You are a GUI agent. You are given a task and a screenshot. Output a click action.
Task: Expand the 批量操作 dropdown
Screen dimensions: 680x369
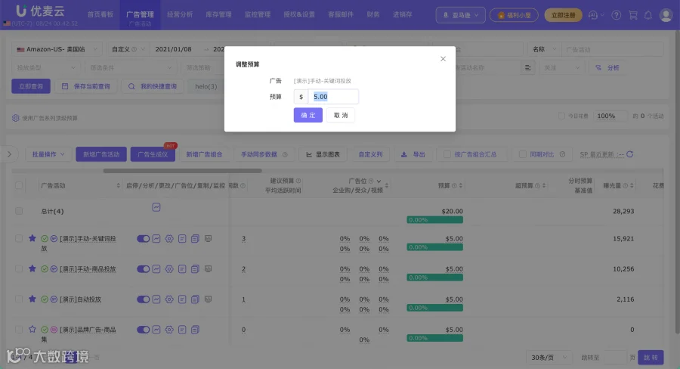click(48, 154)
